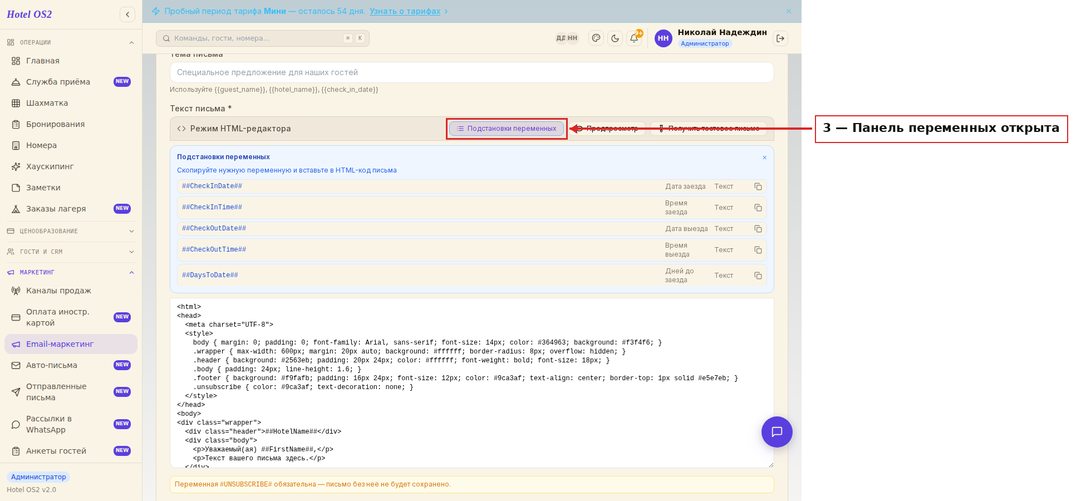Click the logout icon

pos(780,38)
